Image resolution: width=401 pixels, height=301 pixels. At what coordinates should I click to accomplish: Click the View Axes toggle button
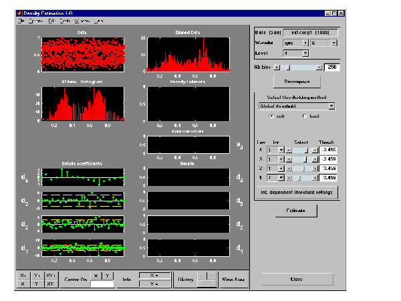233,279
